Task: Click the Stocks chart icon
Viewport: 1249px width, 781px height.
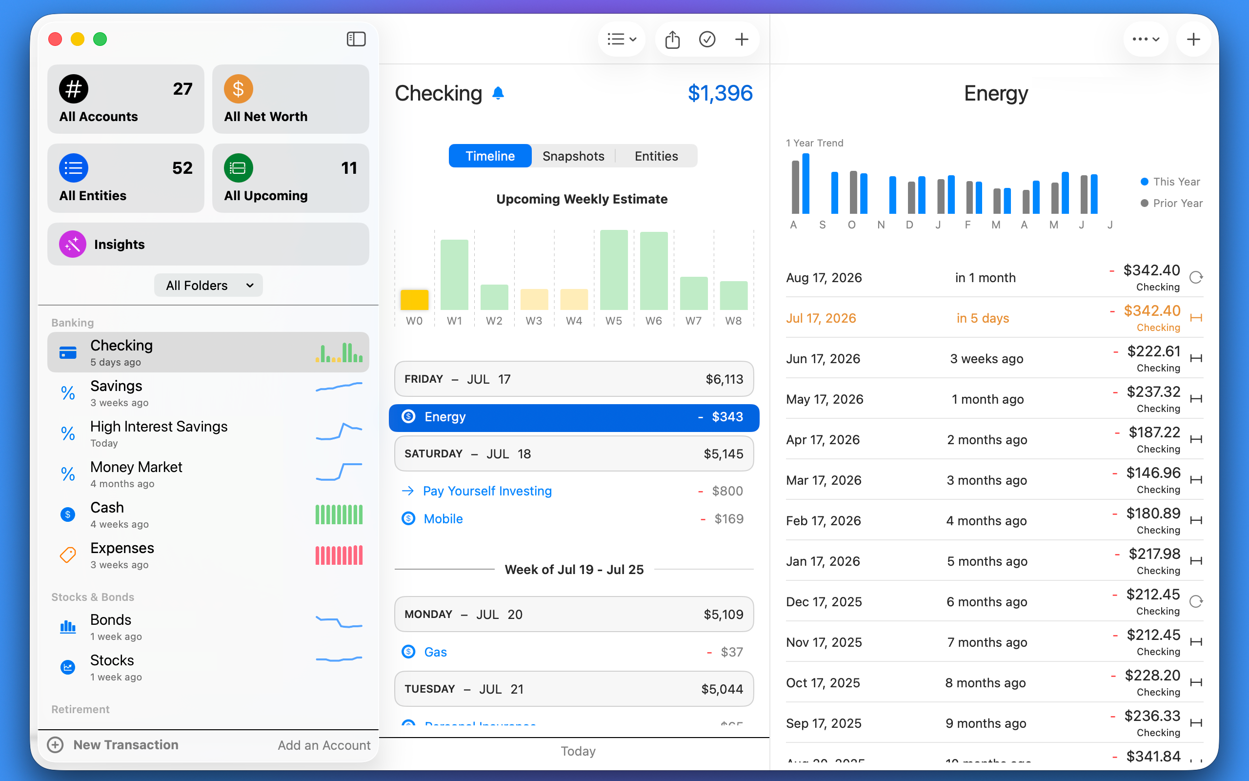Action: 68,667
